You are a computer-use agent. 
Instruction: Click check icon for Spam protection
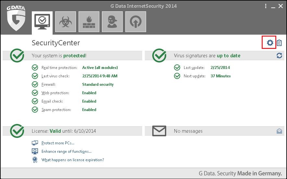(x=35, y=109)
